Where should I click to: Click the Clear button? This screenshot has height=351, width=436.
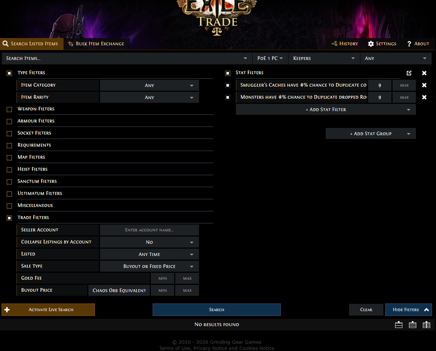[x=366, y=310]
